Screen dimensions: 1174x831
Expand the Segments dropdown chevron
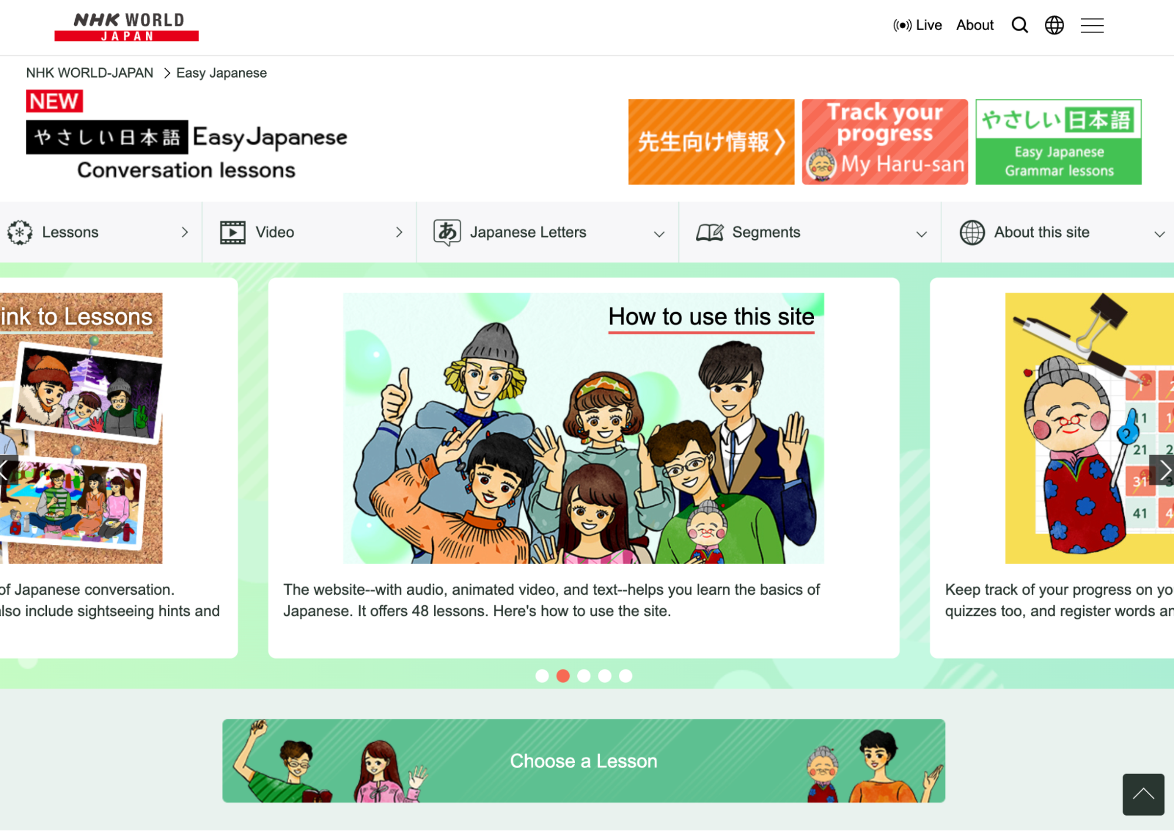921,234
